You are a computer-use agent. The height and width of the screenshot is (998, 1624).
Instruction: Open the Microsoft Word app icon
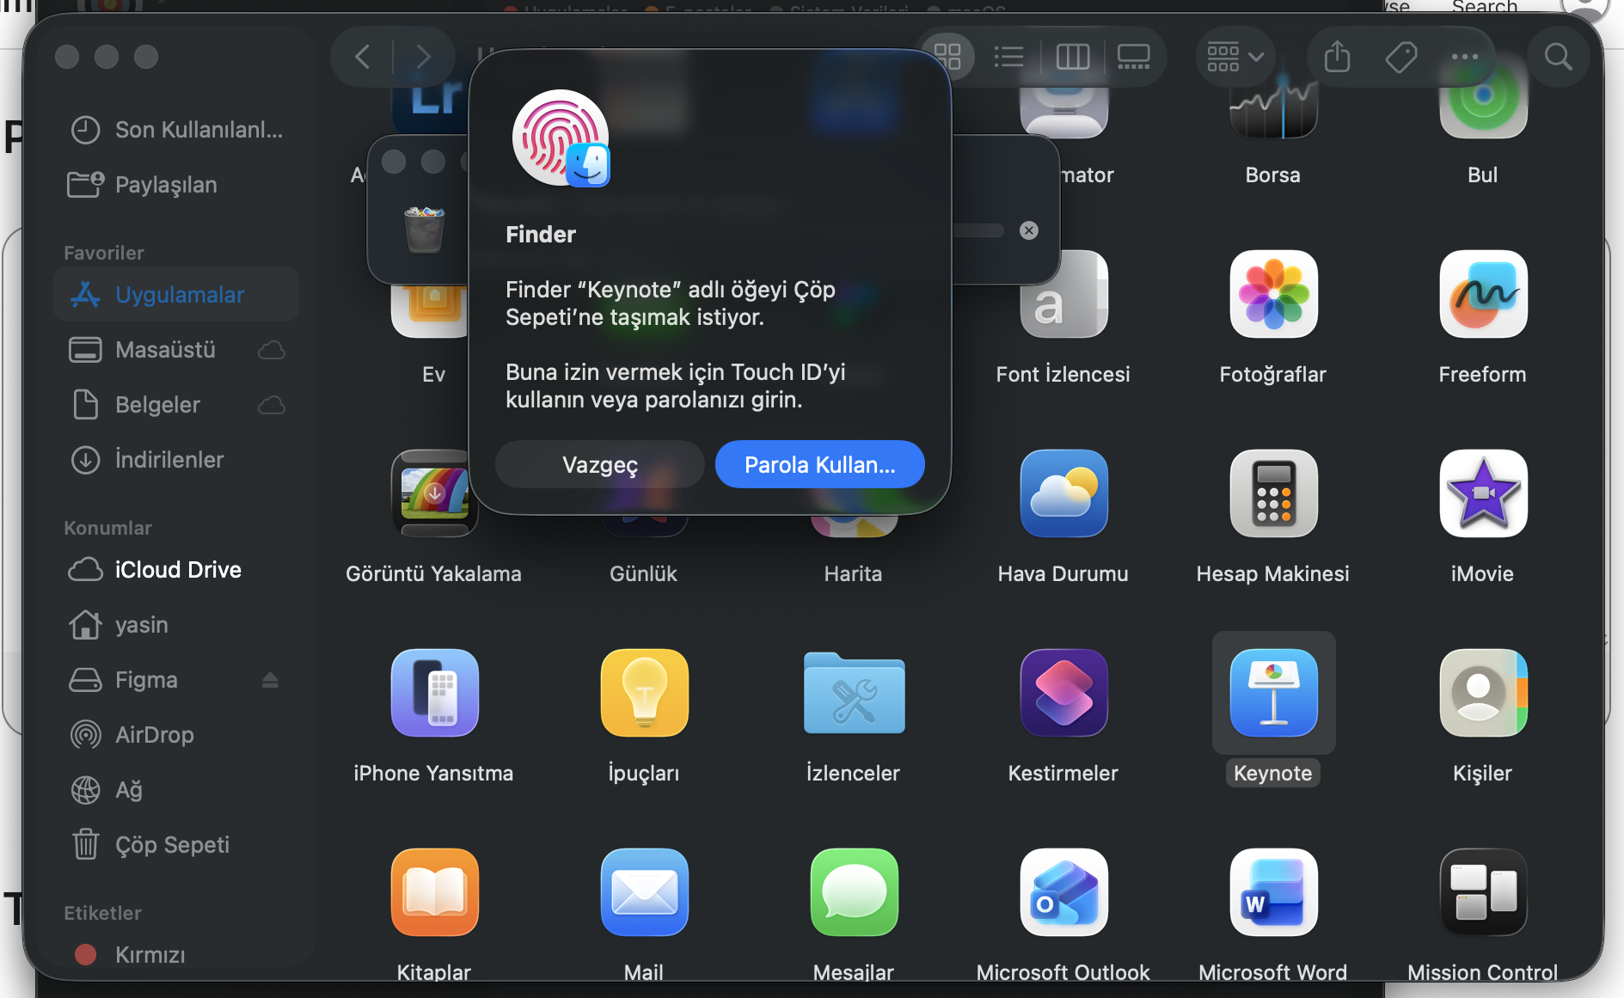1273,892
